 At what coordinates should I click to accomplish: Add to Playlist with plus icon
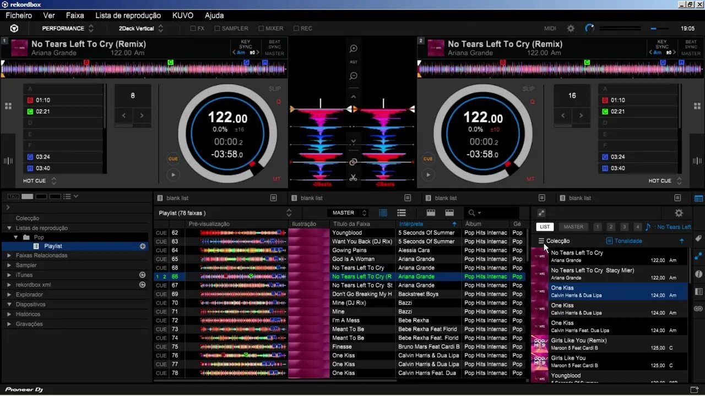click(x=143, y=246)
